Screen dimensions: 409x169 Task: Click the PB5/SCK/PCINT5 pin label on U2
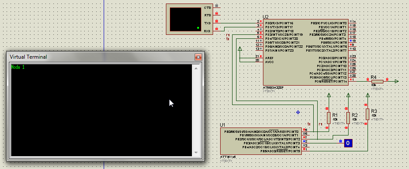(334, 42)
